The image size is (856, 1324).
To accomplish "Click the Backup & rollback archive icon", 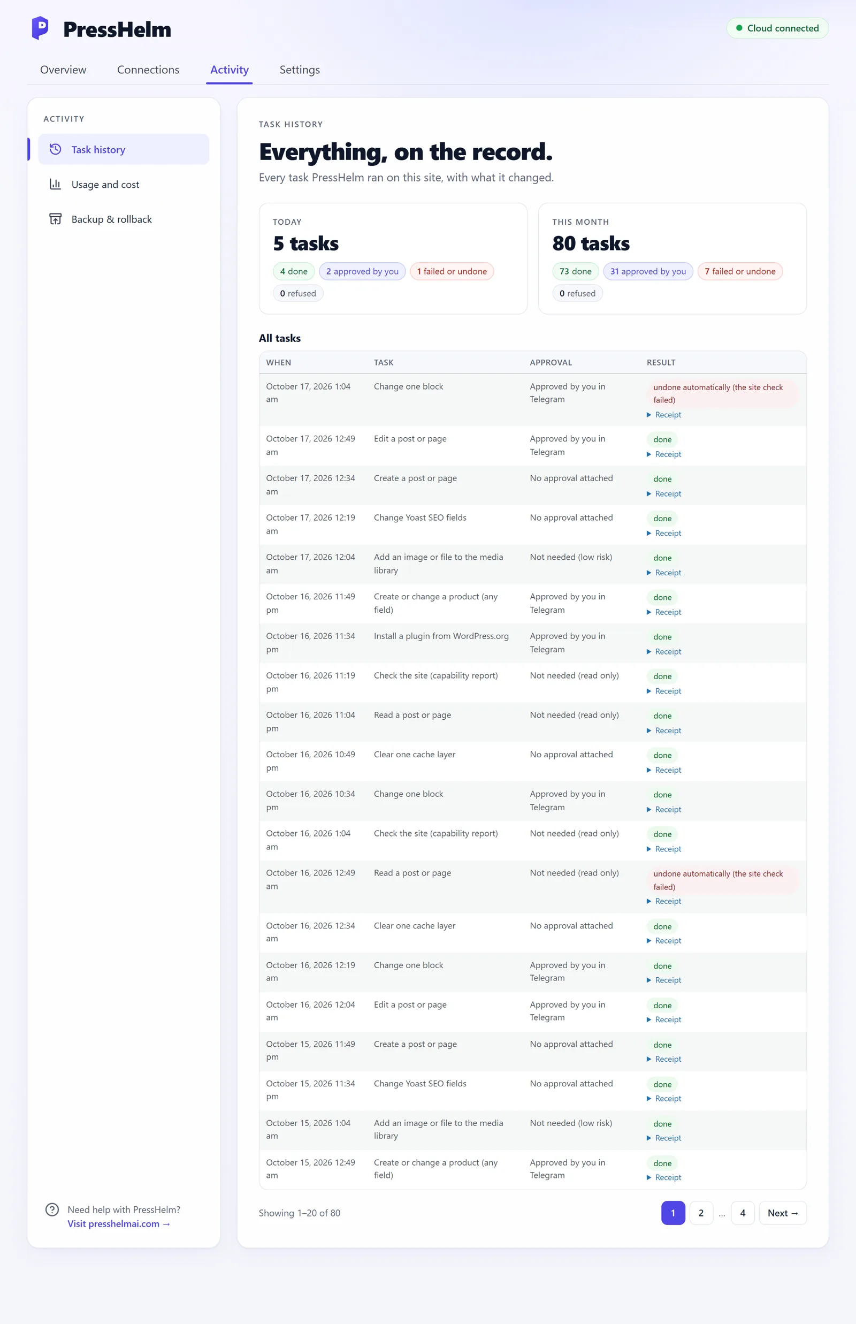I will click(55, 219).
